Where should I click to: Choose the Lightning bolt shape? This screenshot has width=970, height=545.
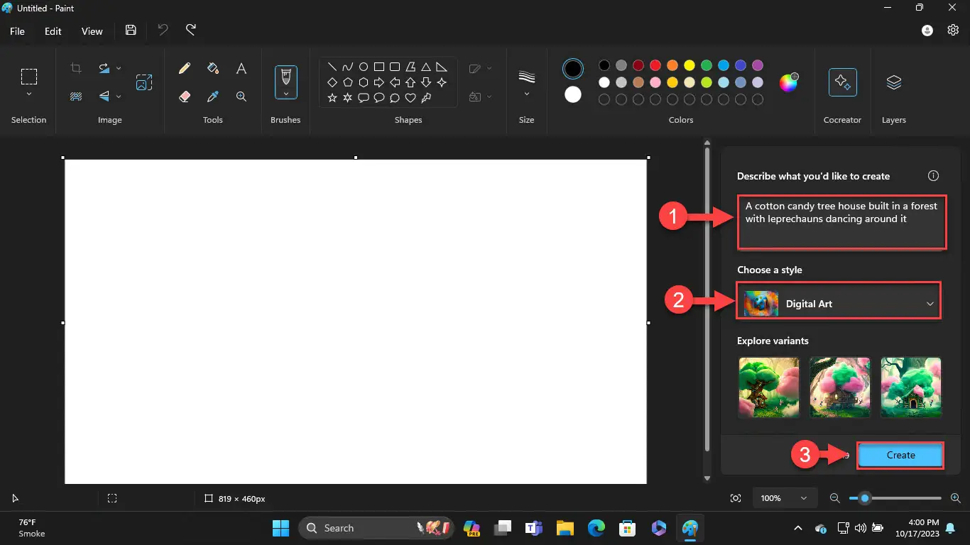pos(426,98)
